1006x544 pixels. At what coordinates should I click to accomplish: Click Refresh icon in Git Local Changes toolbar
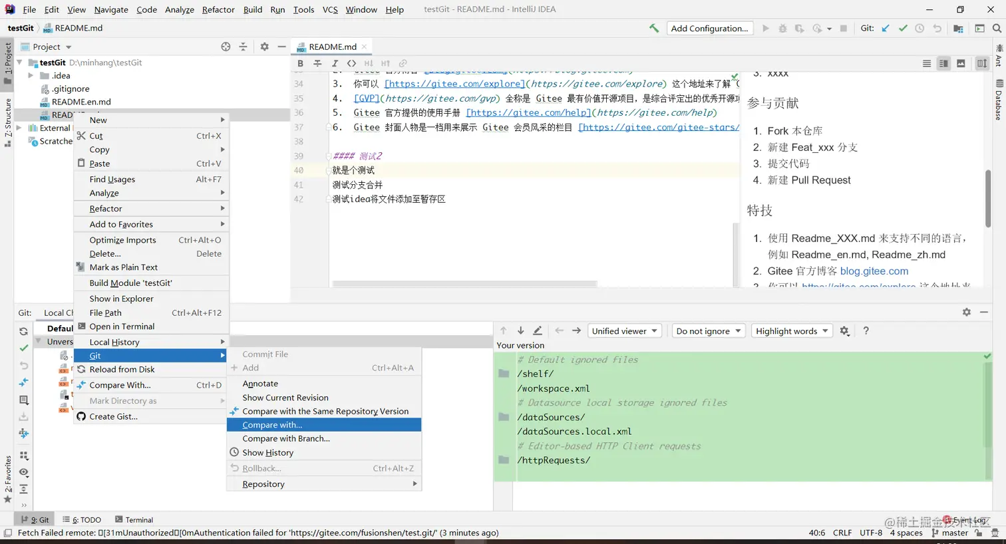tap(23, 331)
